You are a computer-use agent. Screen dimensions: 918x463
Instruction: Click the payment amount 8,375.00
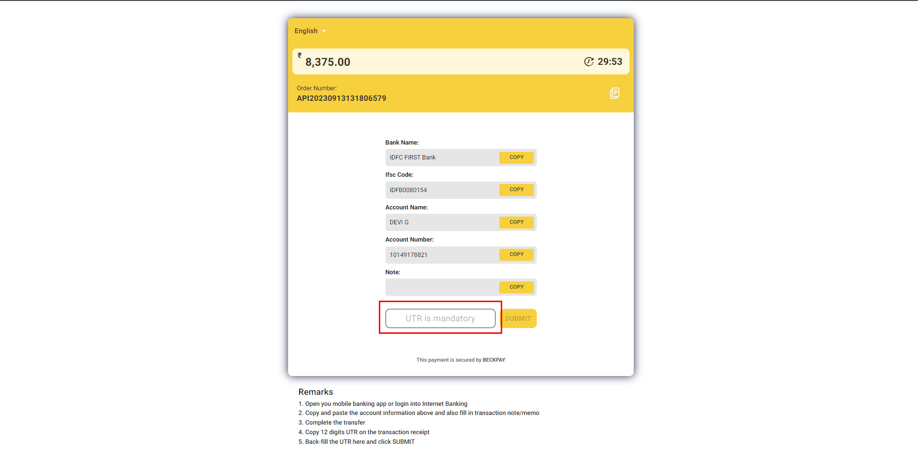click(328, 62)
